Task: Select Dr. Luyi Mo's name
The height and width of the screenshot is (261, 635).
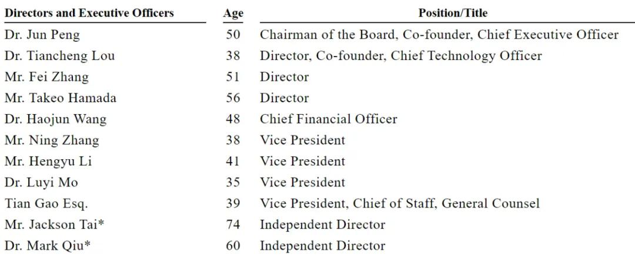Action: 41,182
